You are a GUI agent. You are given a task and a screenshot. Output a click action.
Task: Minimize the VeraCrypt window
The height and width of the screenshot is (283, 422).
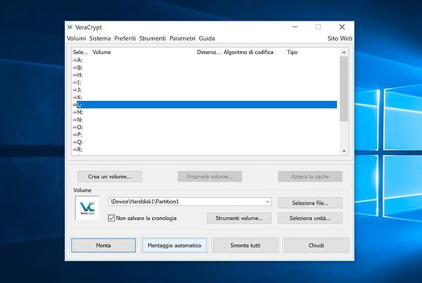coord(295,27)
